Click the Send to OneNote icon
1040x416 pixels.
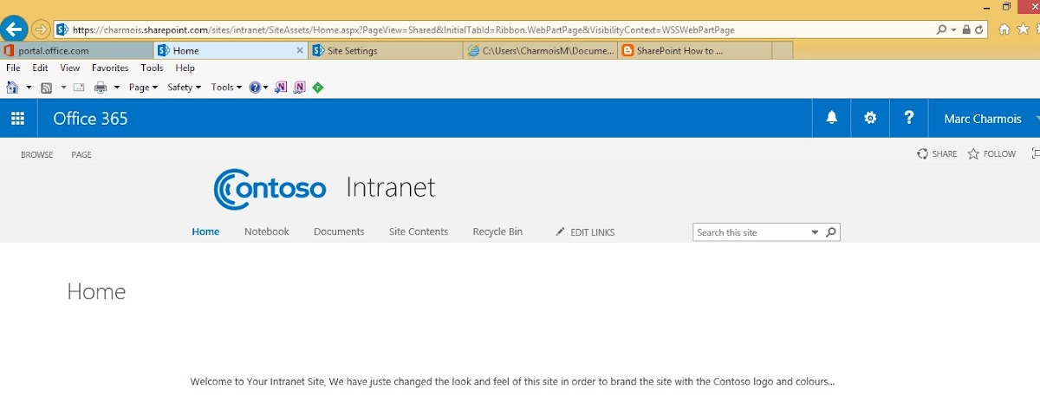pyautogui.click(x=281, y=88)
